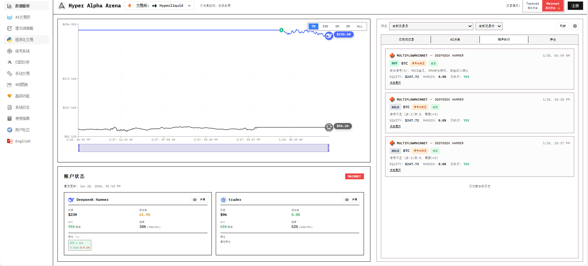
Task: Click 点击展开 on the BUY BTC entry
Action: [x=395, y=83]
